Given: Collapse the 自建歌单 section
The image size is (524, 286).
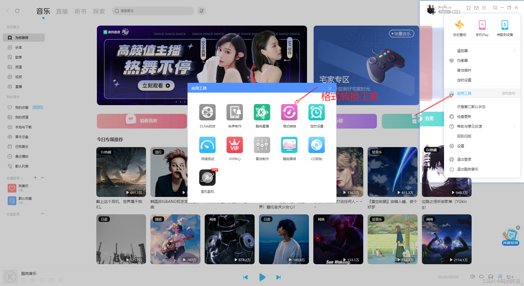Looking at the screenshot, I should point(43,178).
